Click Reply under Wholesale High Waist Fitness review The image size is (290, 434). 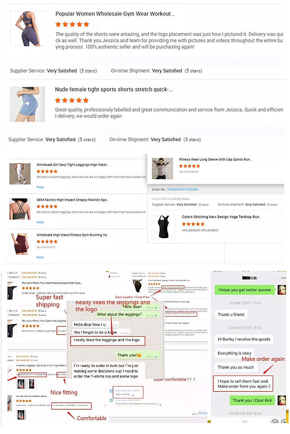(x=40, y=257)
